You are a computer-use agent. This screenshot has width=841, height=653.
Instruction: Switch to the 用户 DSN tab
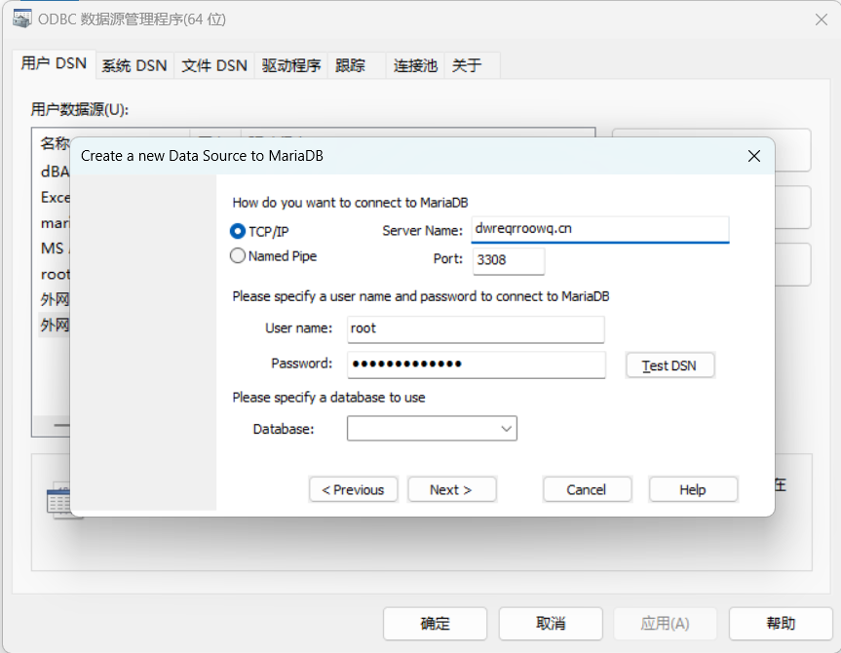click(x=54, y=64)
